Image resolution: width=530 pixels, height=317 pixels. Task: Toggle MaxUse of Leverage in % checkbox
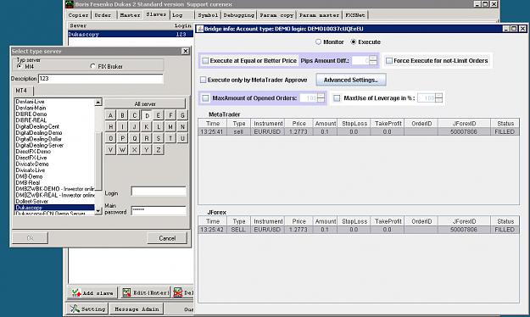337,98
